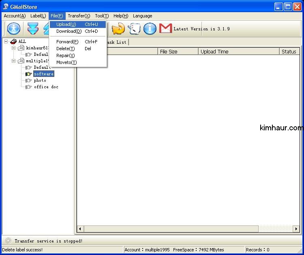The height and width of the screenshot is (255, 304).
Task: Open the Language menu
Action: click(142, 16)
